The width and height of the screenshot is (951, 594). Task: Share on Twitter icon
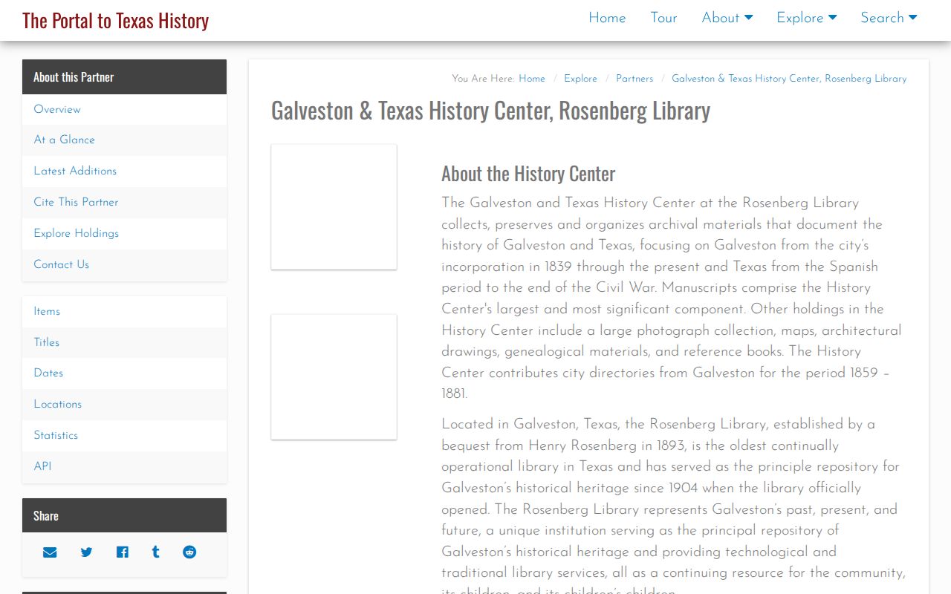[87, 552]
